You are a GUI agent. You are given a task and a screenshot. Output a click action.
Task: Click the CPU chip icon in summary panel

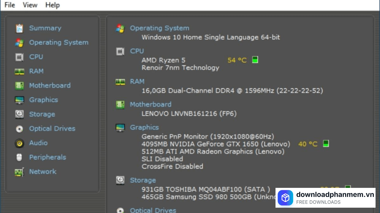[120, 51]
